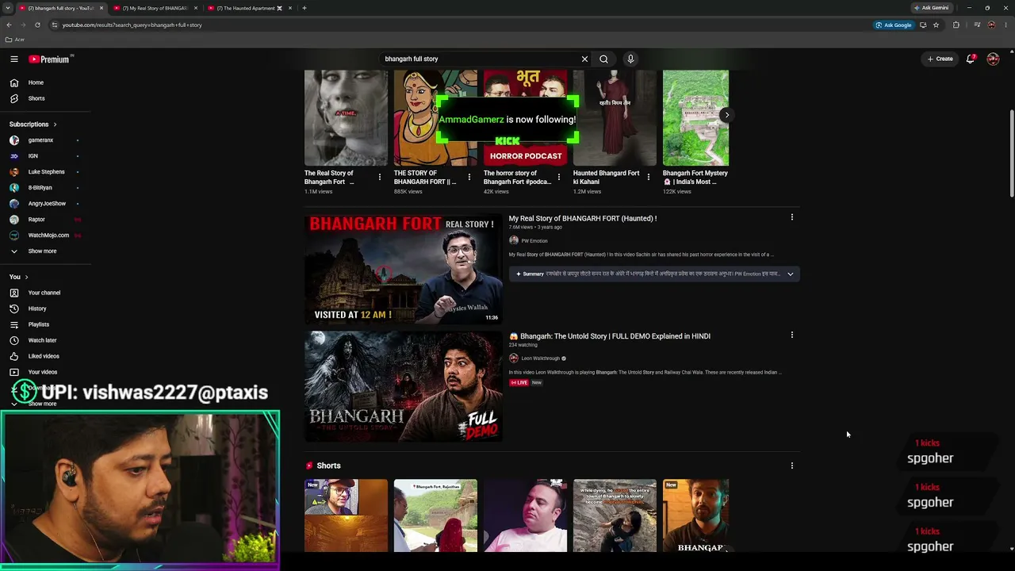The width and height of the screenshot is (1015, 571).
Task: Open the YouTube hamburger guide menu
Action: (13, 59)
